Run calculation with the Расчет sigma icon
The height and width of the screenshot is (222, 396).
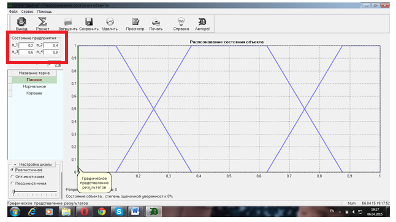click(x=42, y=21)
